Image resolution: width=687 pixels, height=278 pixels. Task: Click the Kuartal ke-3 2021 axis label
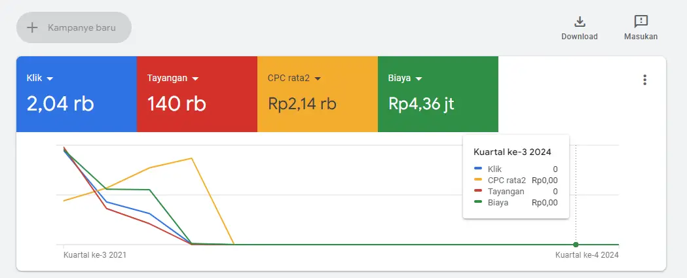(x=95, y=255)
